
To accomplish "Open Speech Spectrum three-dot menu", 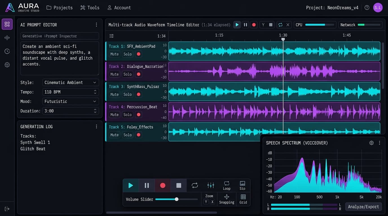I will point(380,143).
